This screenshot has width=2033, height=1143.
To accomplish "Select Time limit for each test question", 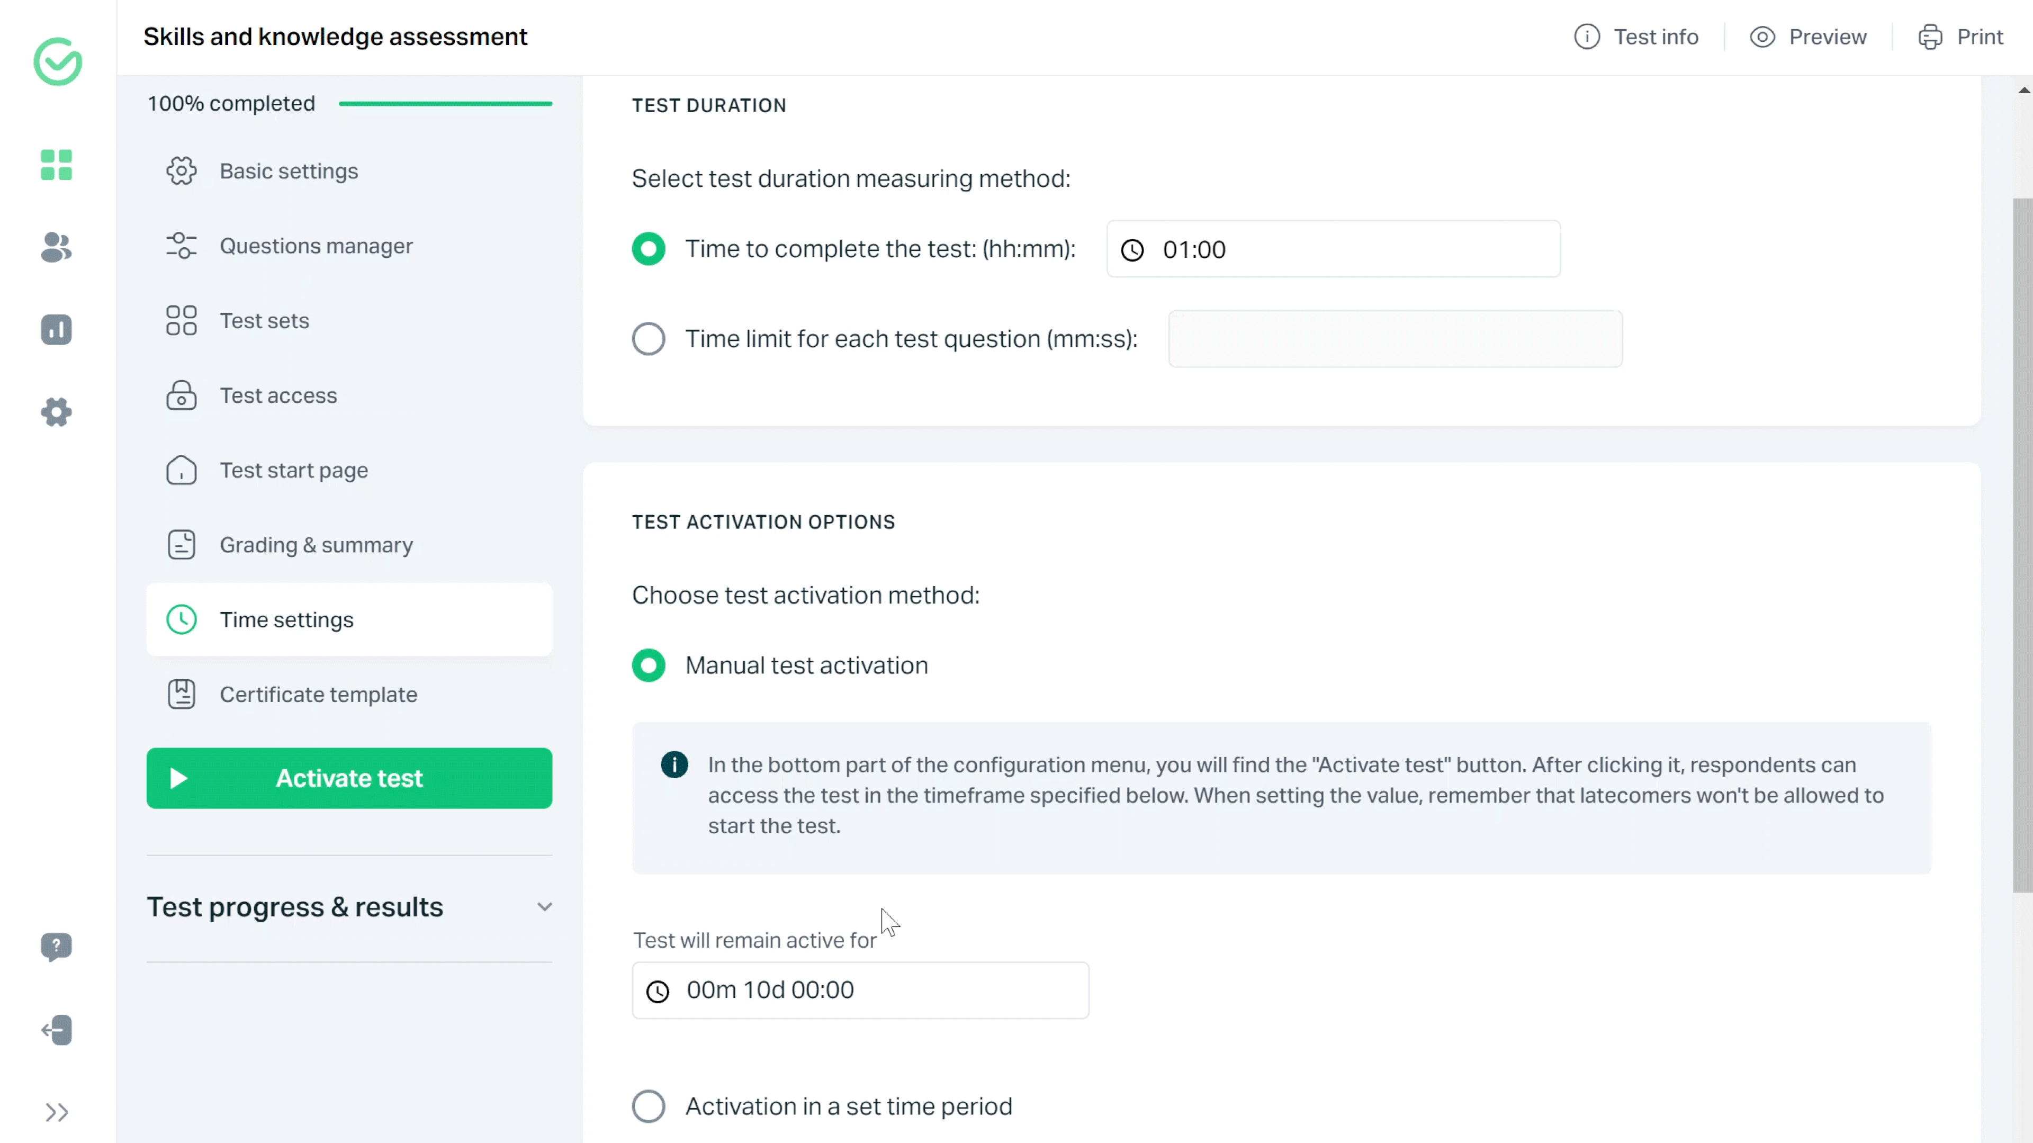I will 648,339.
